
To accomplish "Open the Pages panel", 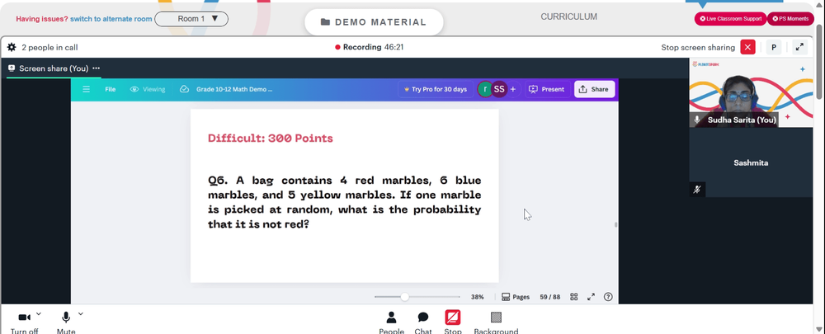I will pyautogui.click(x=516, y=297).
